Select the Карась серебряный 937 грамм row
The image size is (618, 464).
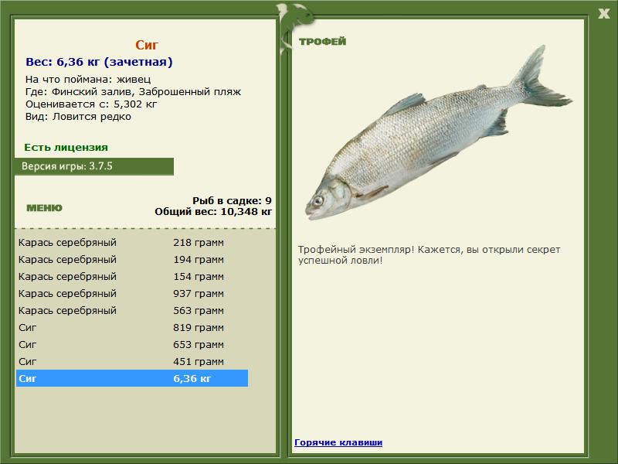coord(132,293)
